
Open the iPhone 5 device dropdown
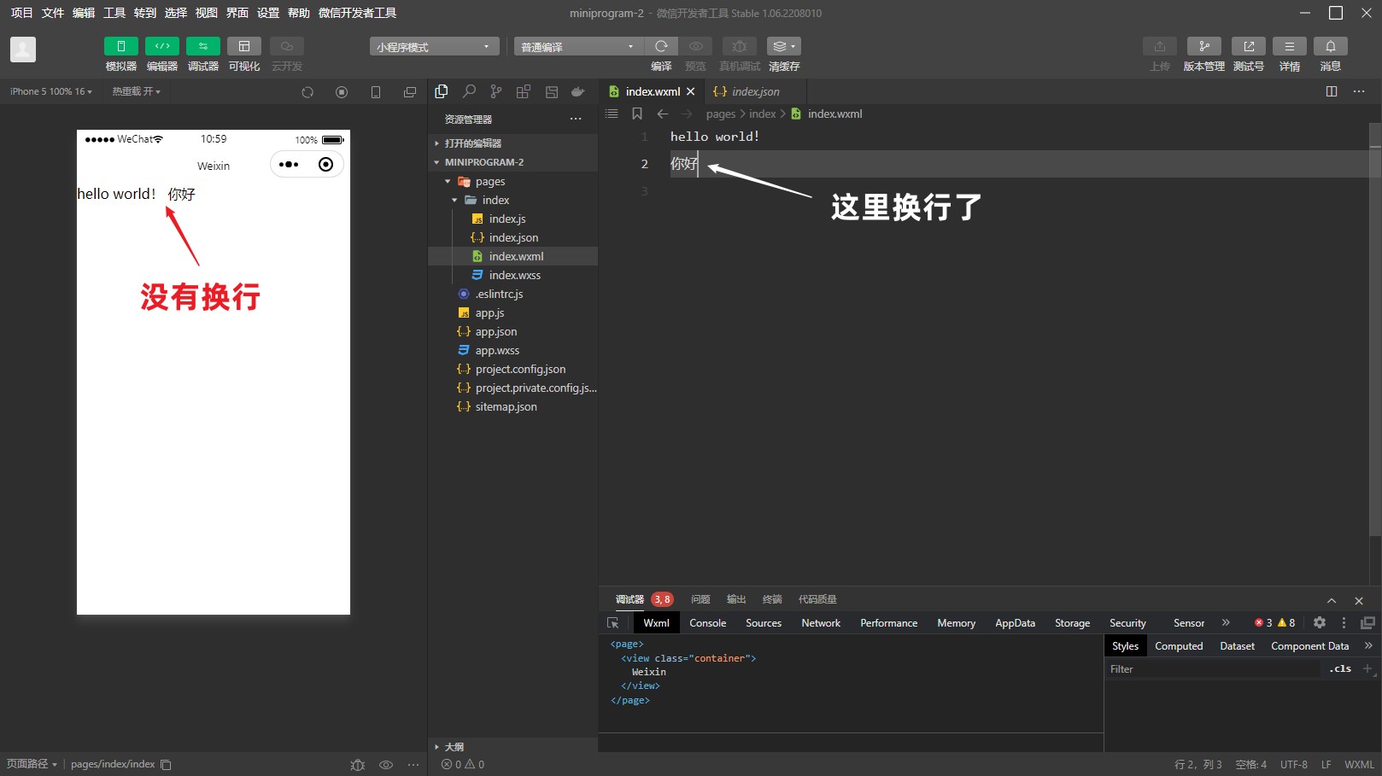point(51,91)
